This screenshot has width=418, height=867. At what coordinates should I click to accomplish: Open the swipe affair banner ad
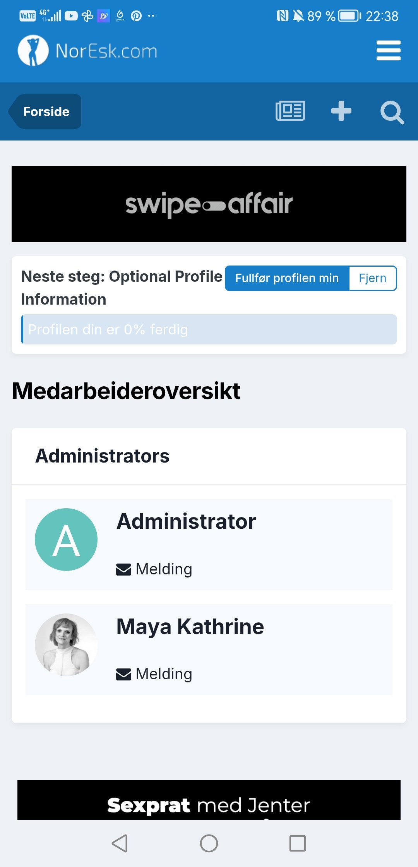209,204
